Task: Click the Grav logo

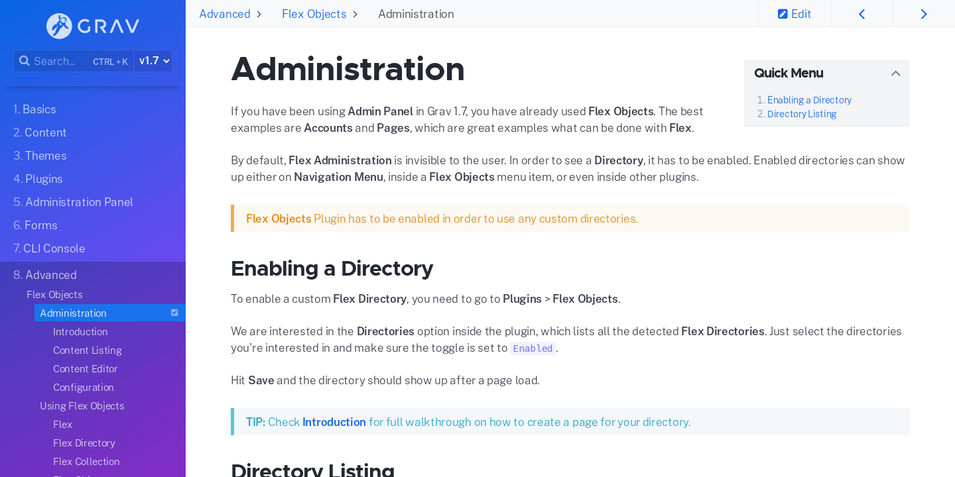Action: (x=92, y=26)
